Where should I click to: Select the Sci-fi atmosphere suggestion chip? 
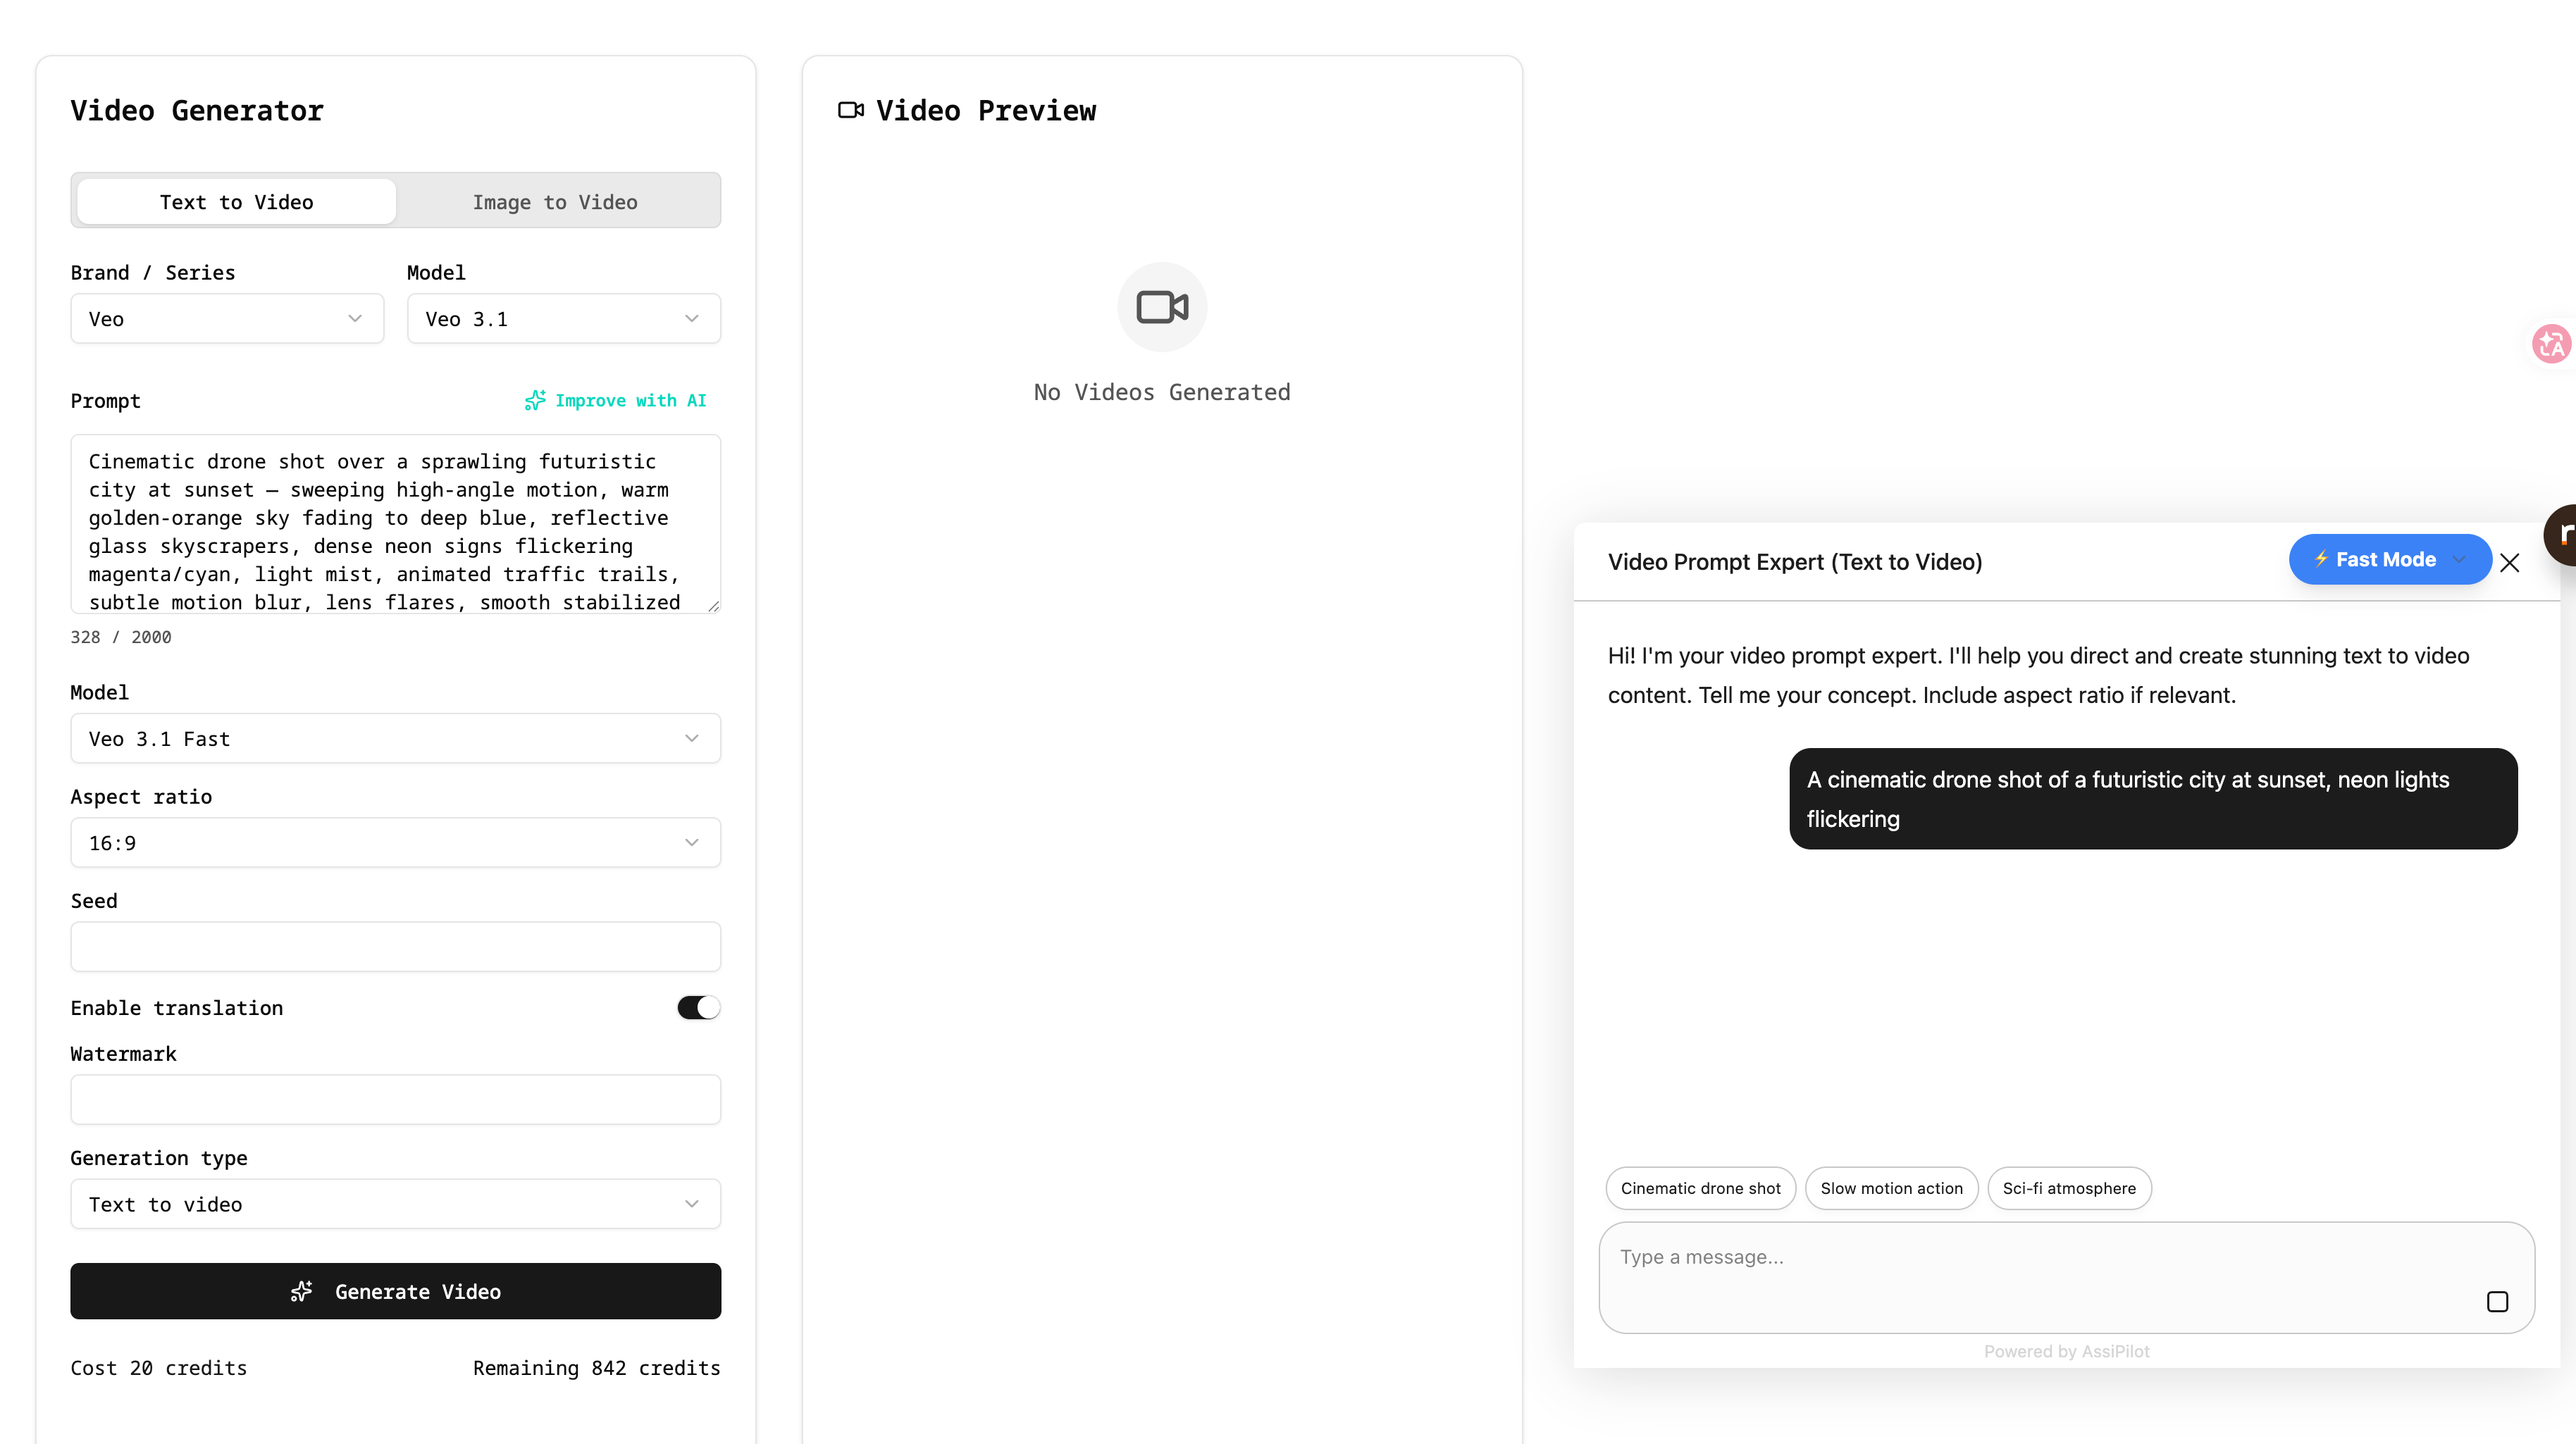pos(2068,1188)
